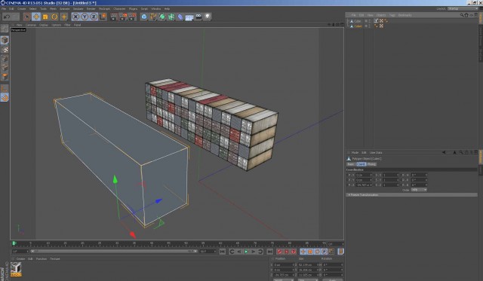The width and height of the screenshot is (483, 281).
Task: Click the Undo arrow icon
Action: 7,17
